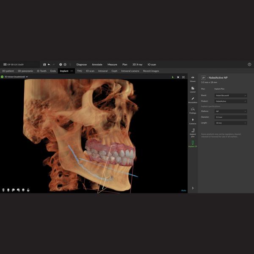254x254 pixels.
Task: Open the Layout panel in sidebar
Action: point(193,89)
